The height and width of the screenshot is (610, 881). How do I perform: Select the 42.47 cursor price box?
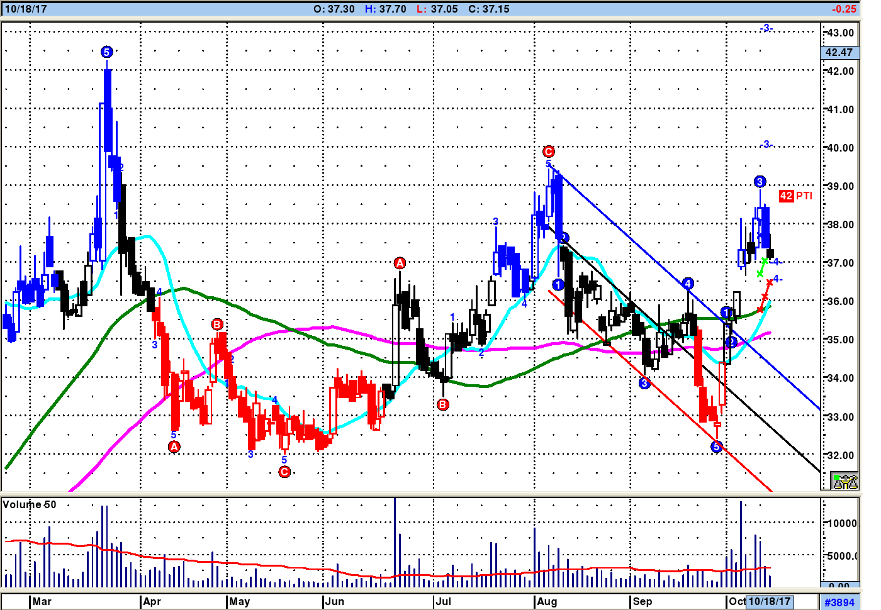[839, 53]
